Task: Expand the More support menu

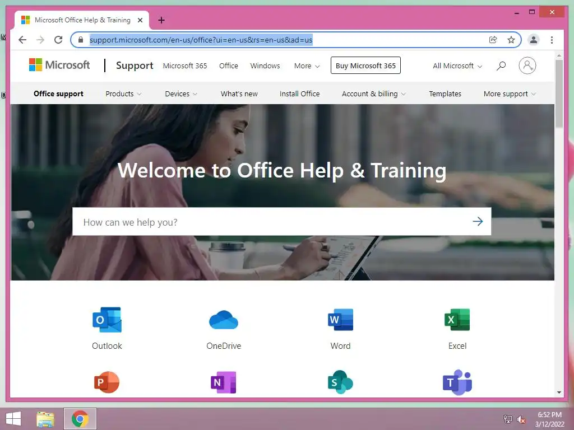Action: tap(510, 94)
